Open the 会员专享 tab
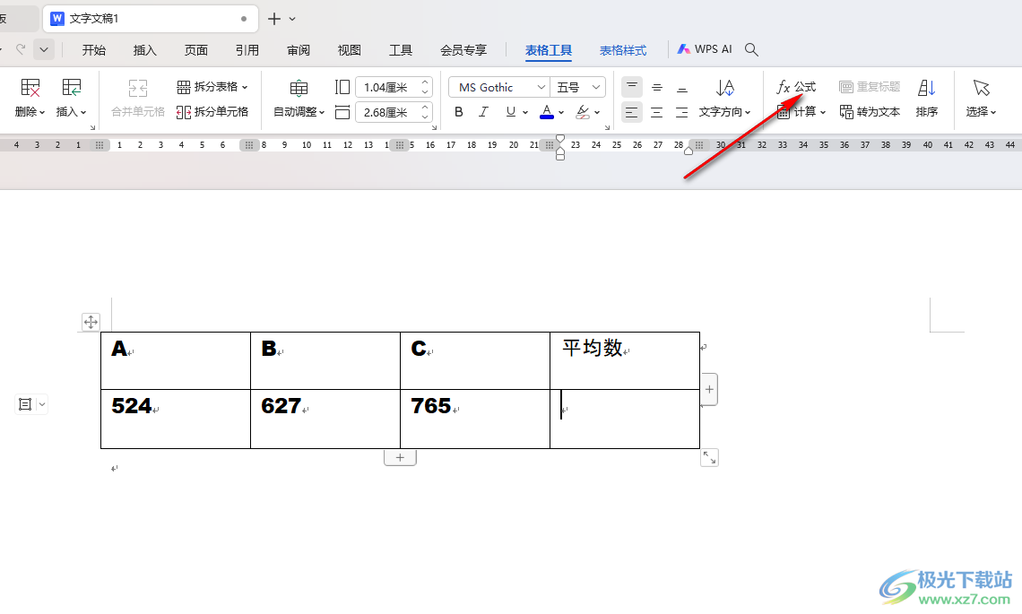Image resolution: width=1022 pixels, height=614 pixels. [x=463, y=50]
